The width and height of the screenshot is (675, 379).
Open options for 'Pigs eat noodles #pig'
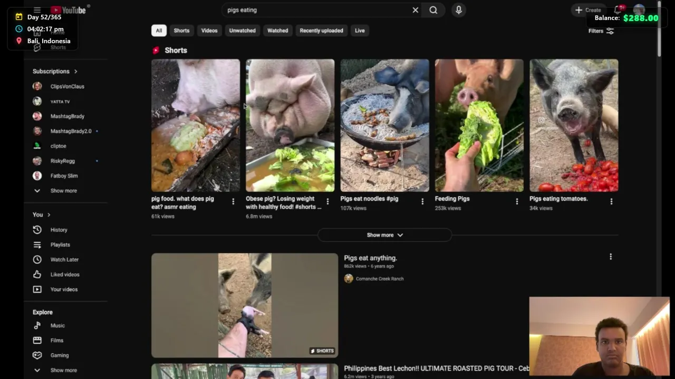[x=422, y=202]
